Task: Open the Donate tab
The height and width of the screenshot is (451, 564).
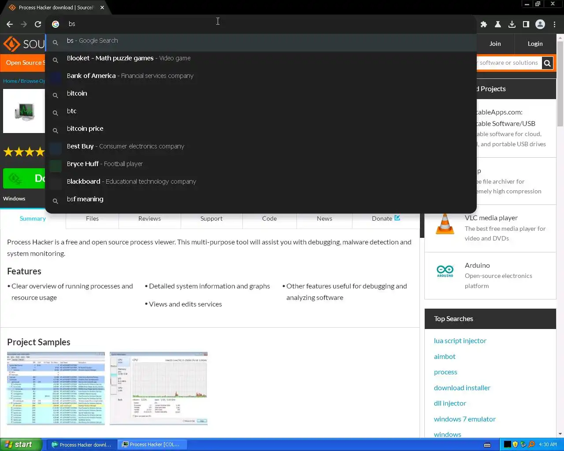Action: coord(386,219)
